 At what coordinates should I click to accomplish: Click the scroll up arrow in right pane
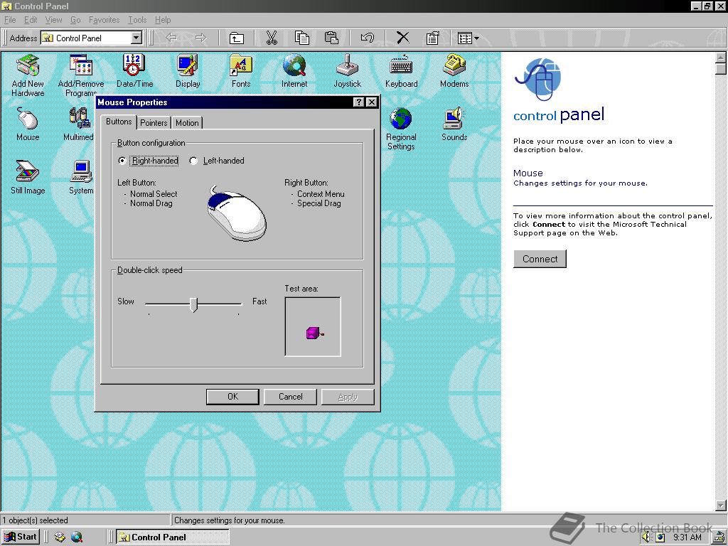point(721,58)
